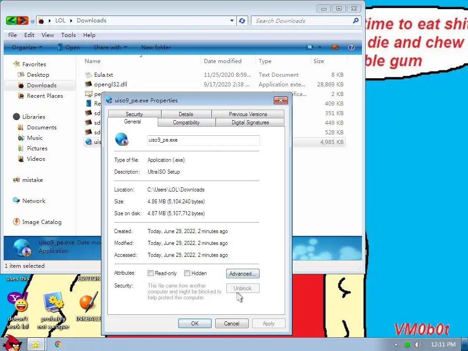The width and height of the screenshot is (468, 351).
Task: Expand the Organize dropdown menu
Action: coord(27,47)
